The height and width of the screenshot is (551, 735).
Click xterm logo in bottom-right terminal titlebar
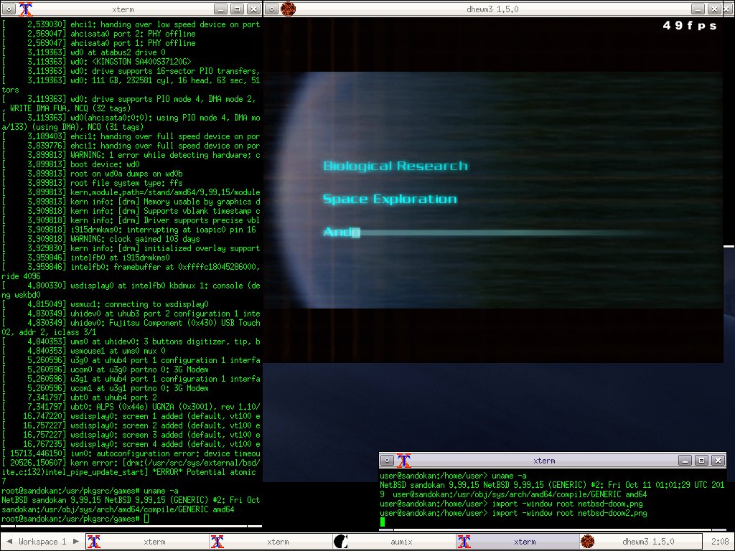pos(403,460)
